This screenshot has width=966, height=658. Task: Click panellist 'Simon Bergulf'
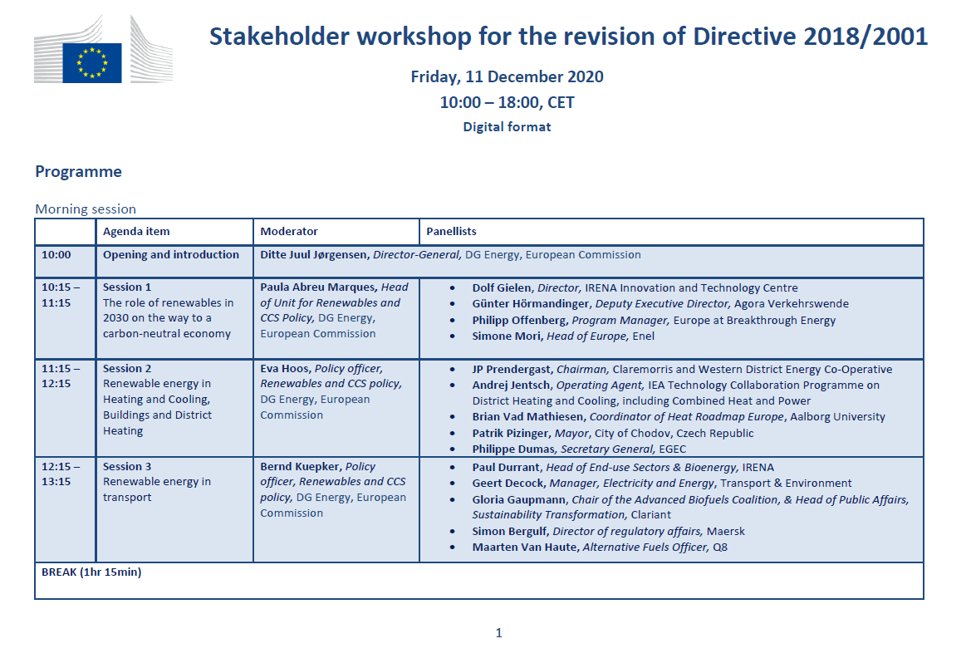509,532
